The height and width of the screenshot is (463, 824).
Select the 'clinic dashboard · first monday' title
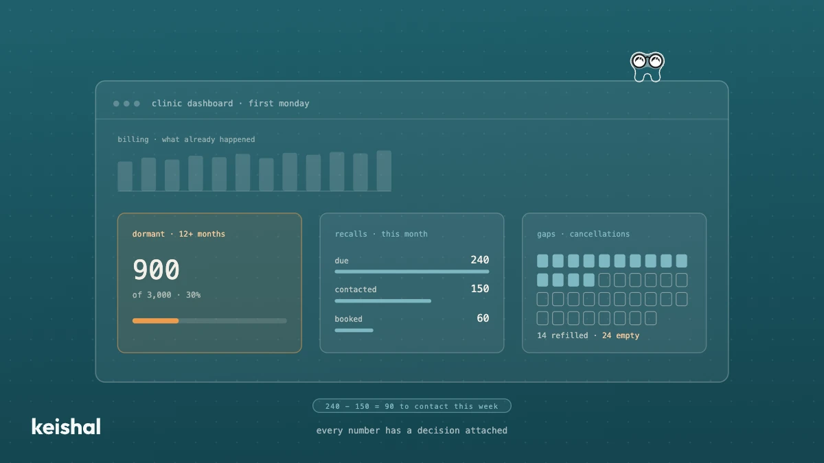[230, 104]
